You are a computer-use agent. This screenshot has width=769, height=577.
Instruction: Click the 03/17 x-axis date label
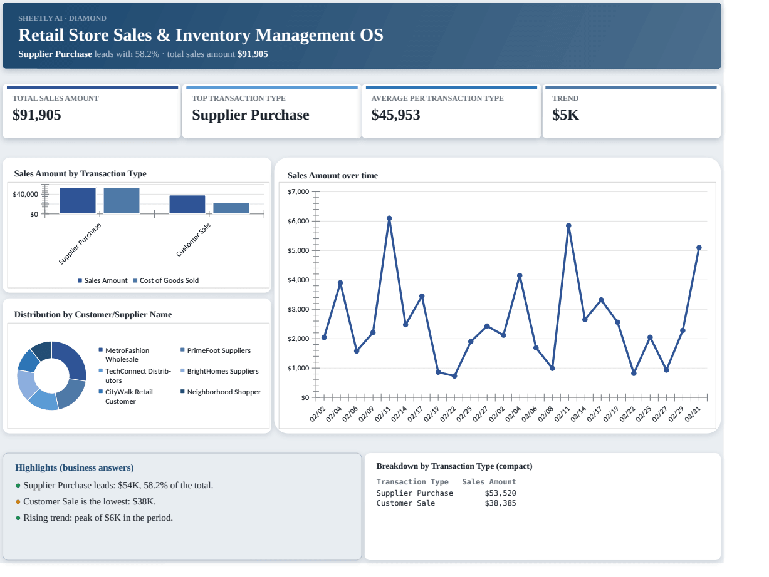[x=595, y=415]
